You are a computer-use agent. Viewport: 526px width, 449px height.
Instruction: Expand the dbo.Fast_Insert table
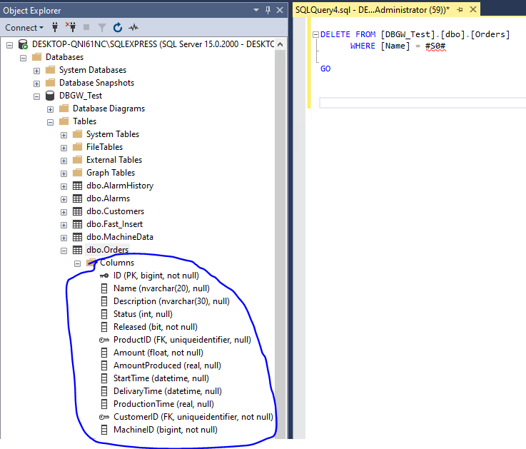(x=64, y=225)
